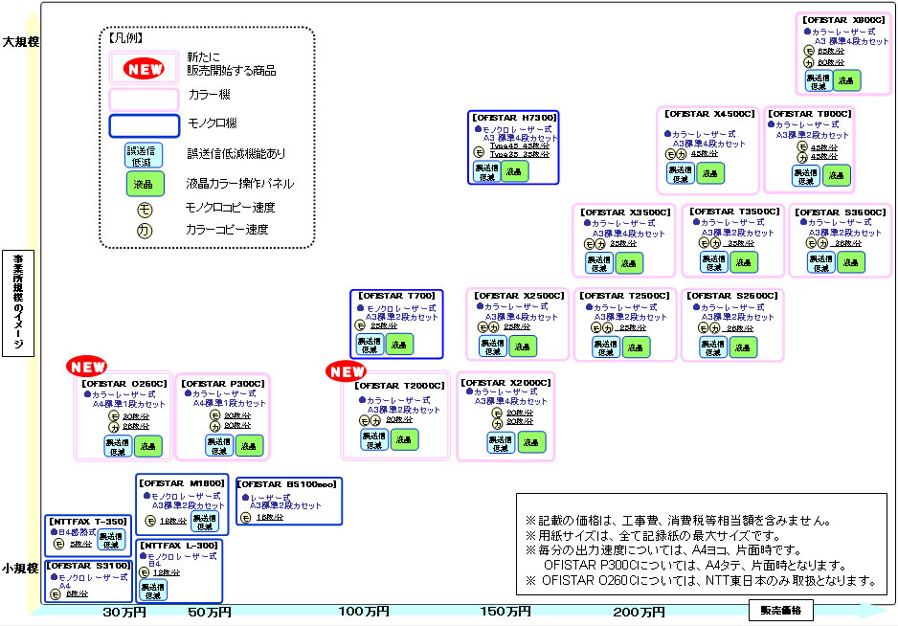Screen dimensions: 898x626
Task: Click the [NTTFAX T-350] product title
Action: pos(88,522)
